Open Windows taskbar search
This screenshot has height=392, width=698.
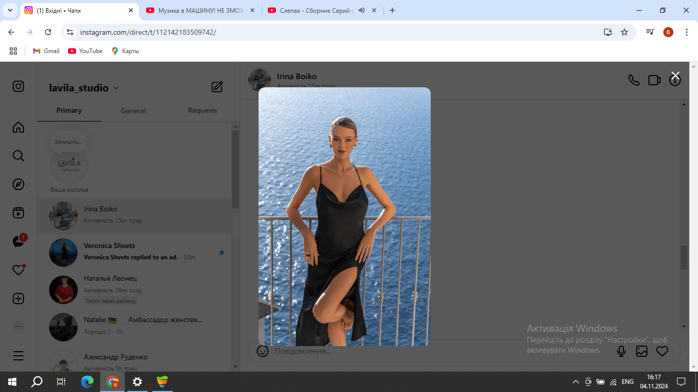point(37,381)
